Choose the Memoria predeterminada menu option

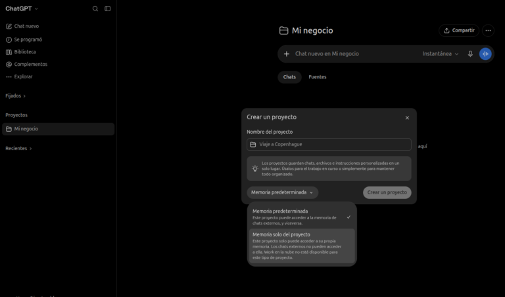[302, 217]
